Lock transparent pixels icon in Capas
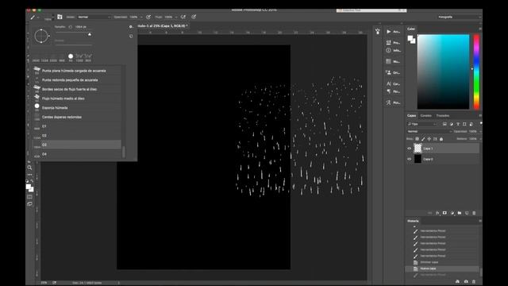This screenshot has height=286, width=508. 418,139
